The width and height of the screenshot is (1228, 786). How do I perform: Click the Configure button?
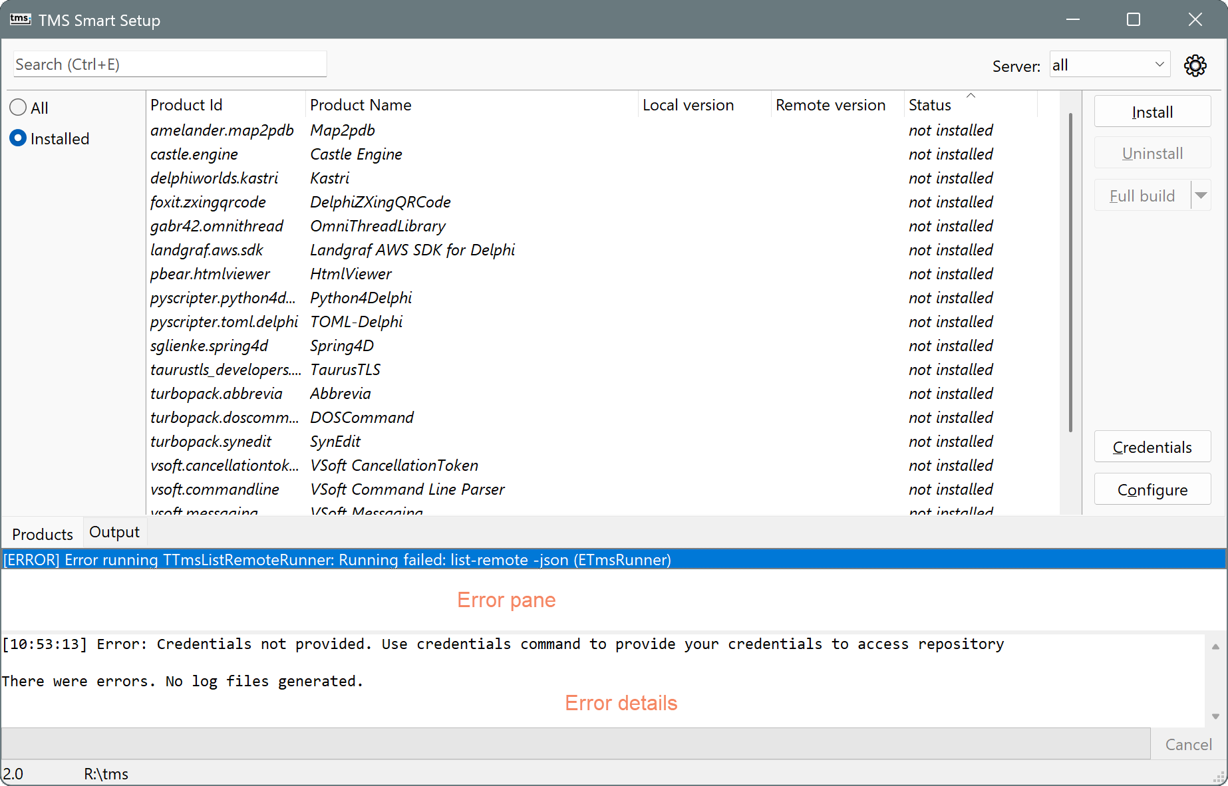1151,489
